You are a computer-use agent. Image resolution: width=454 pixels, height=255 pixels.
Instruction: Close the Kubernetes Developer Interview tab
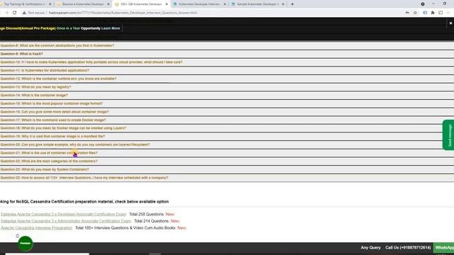click(225, 4)
